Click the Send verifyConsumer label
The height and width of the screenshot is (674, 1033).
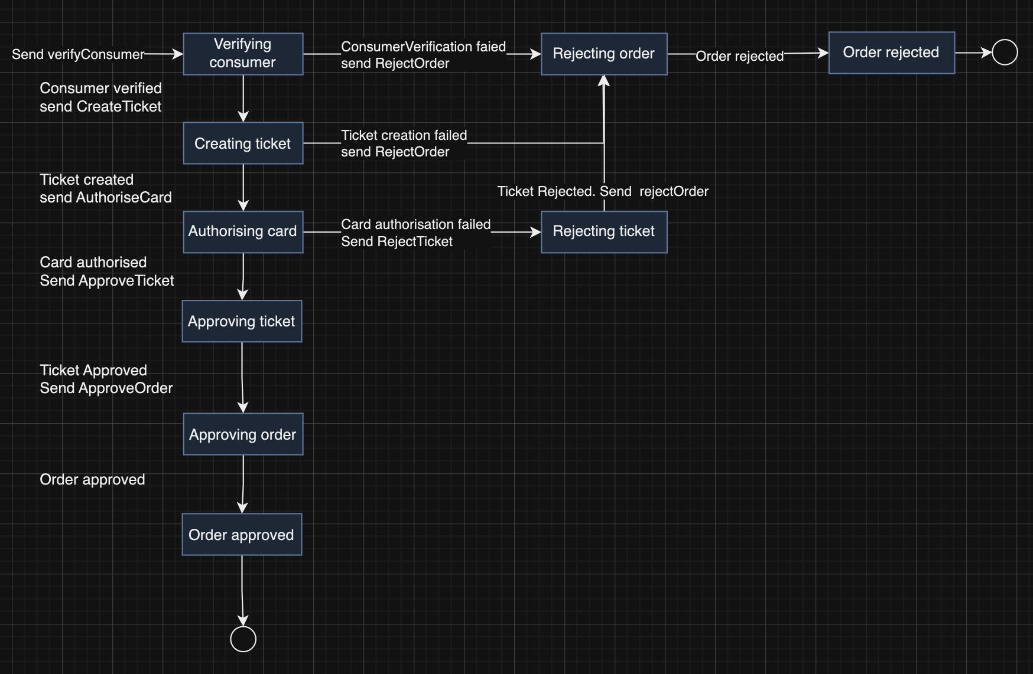[x=78, y=54]
